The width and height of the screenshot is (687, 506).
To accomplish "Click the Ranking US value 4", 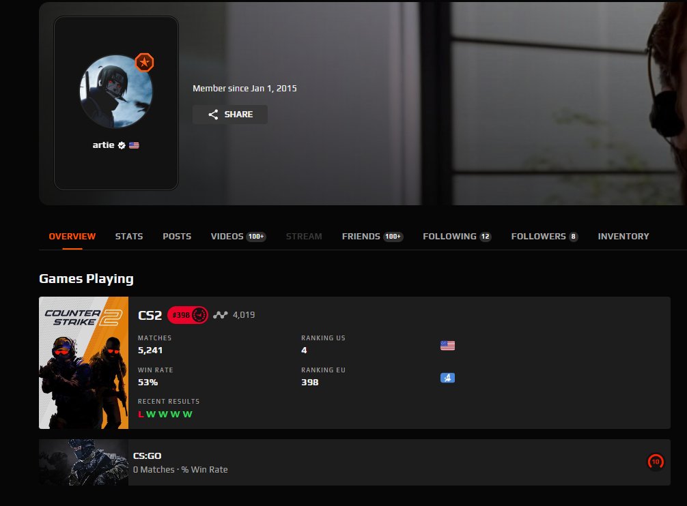I will coord(304,351).
